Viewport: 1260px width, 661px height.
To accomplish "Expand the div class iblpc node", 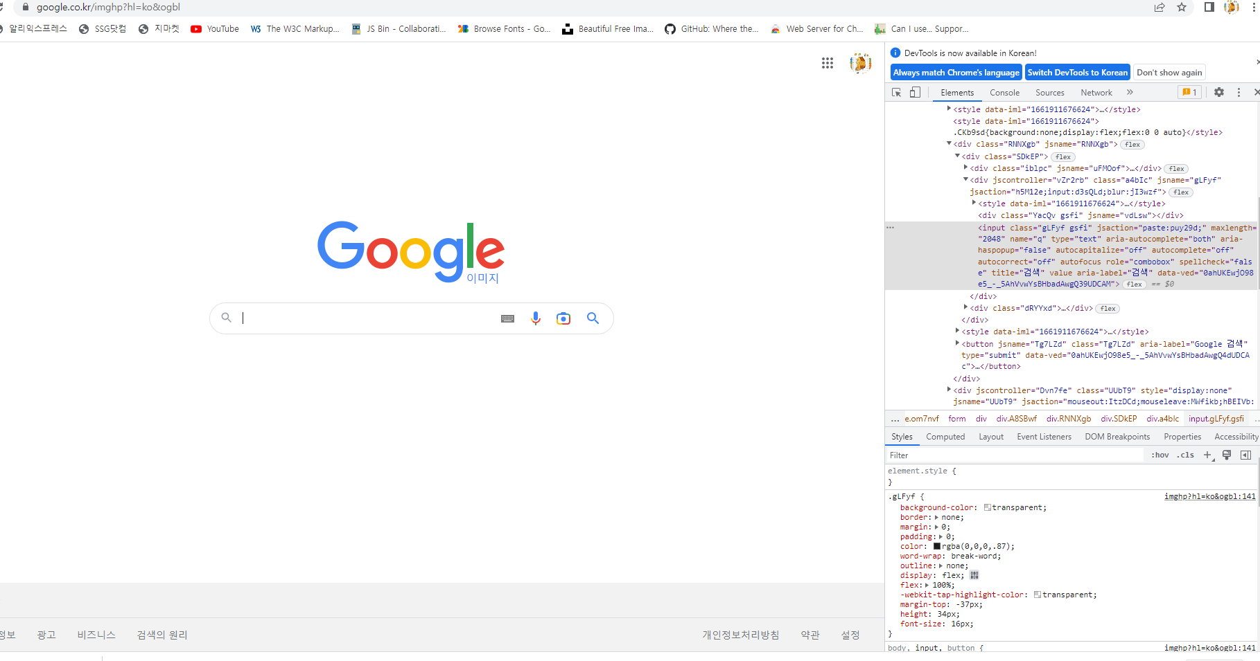I will 966,167.
